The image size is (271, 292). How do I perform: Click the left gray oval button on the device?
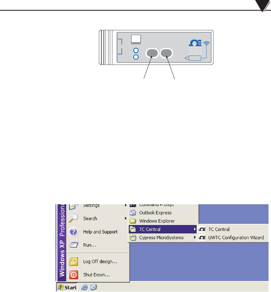152,53
